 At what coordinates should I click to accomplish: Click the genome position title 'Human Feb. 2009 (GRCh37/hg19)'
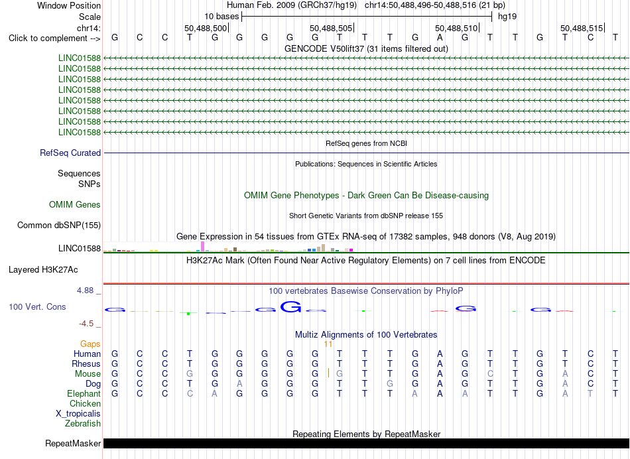pos(292,5)
